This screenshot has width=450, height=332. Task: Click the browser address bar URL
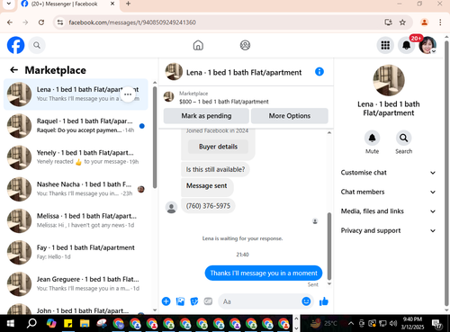coord(132,22)
